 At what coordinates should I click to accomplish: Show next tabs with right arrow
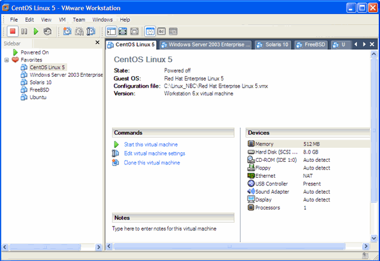[364, 44]
